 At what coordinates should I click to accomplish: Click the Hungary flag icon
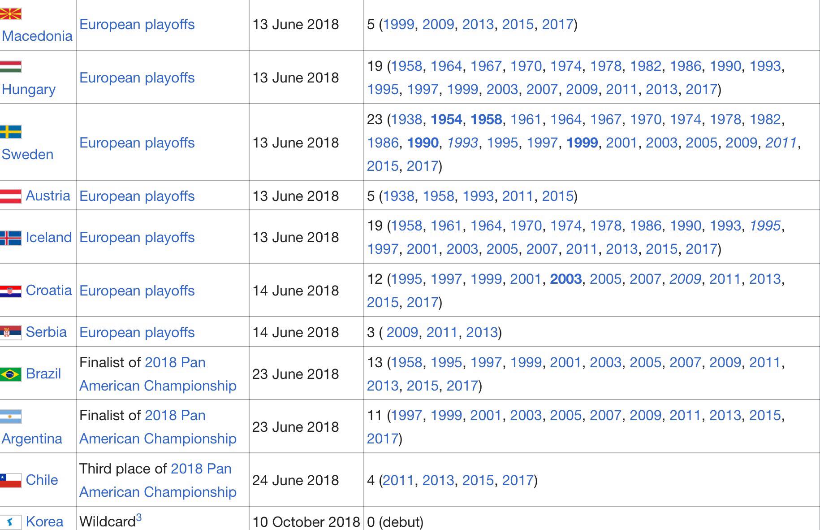[11, 67]
